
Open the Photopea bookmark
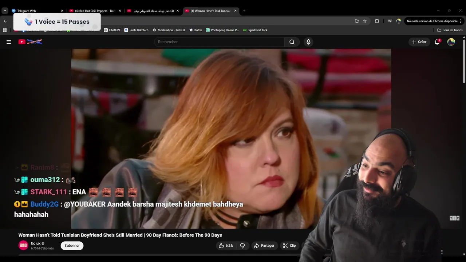click(x=222, y=30)
